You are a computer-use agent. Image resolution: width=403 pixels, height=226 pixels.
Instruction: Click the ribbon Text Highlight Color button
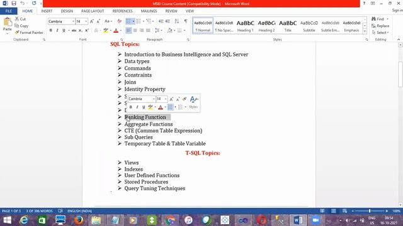click(106, 31)
